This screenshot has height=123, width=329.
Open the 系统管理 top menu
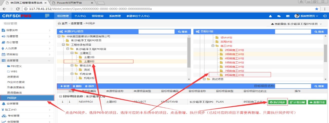tap(115, 16)
